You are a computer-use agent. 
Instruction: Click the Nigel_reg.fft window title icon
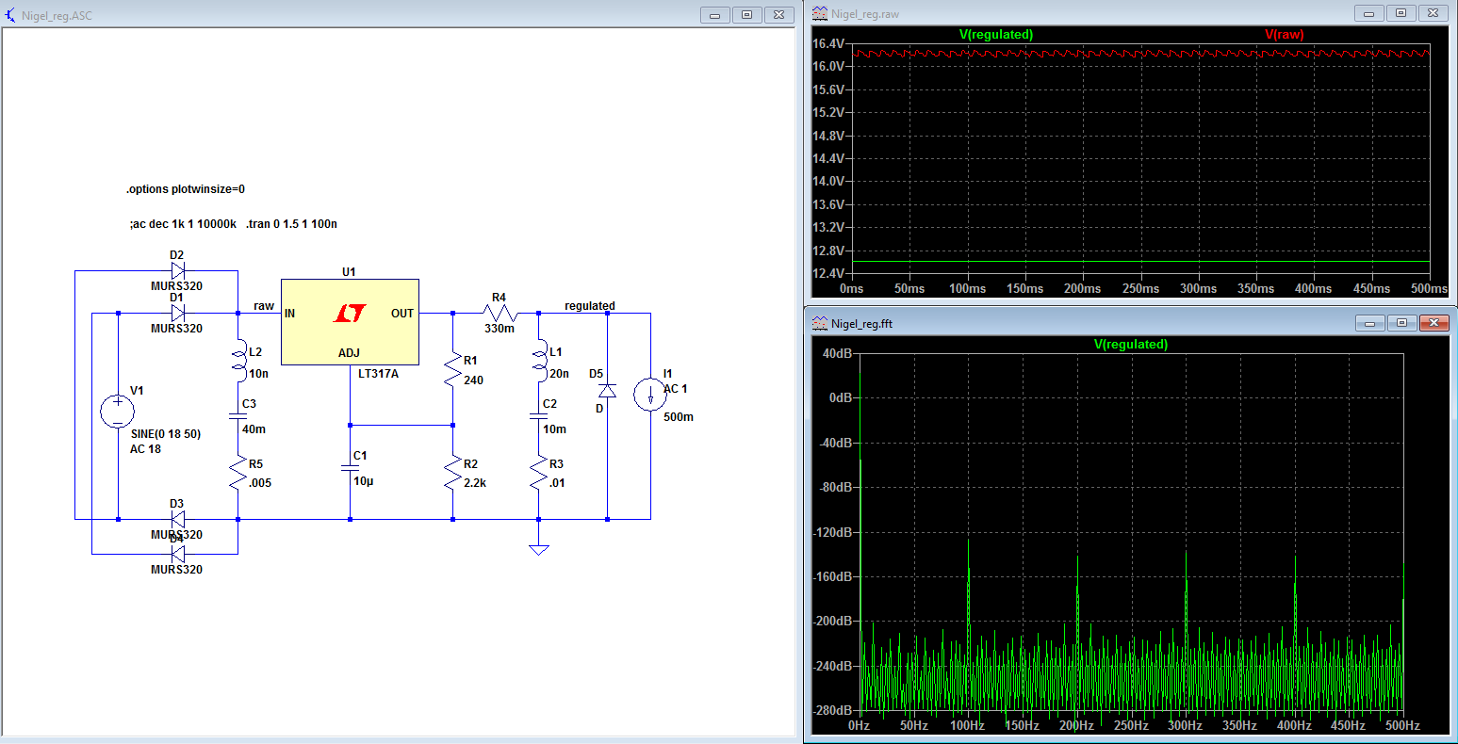819,323
